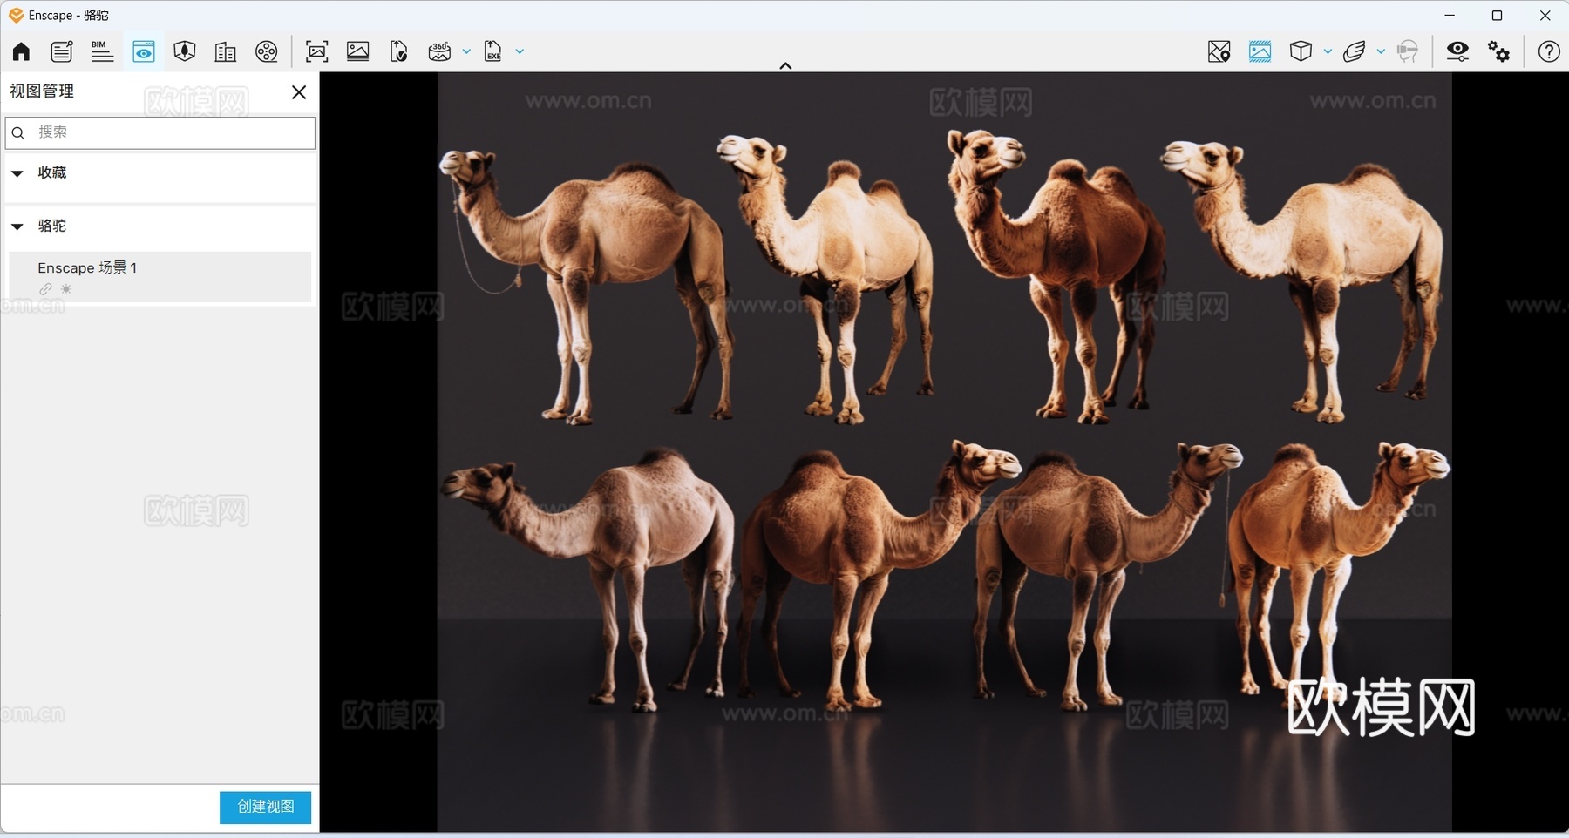The width and height of the screenshot is (1569, 838).
Task: Open the cube projection dropdown arrow
Action: 1328,51
